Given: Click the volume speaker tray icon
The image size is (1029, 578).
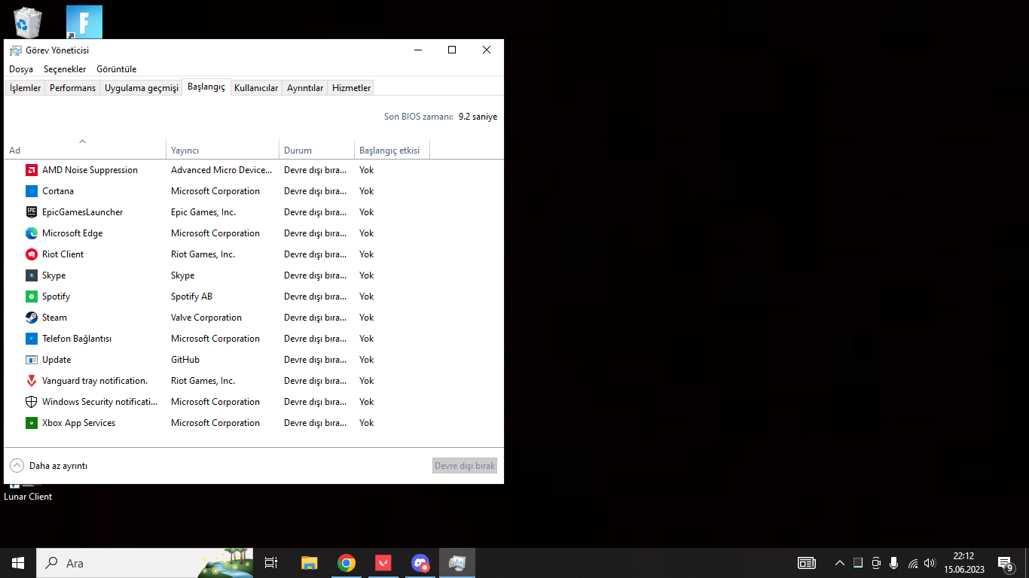Looking at the screenshot, I should tap(930, 563).
